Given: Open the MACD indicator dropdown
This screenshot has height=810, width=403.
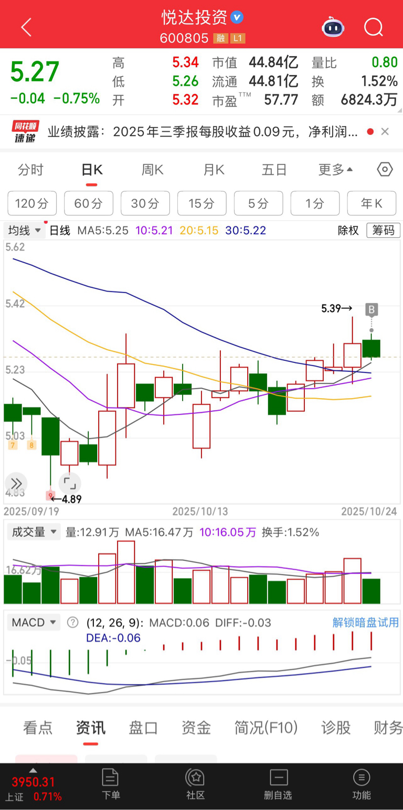Looking at the screenshot, I should 34,623.
